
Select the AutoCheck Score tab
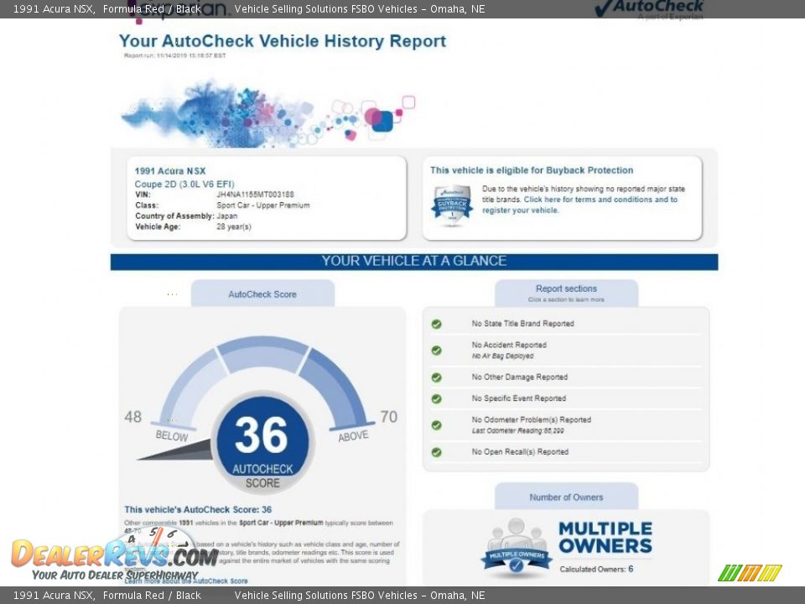[262, 294]
